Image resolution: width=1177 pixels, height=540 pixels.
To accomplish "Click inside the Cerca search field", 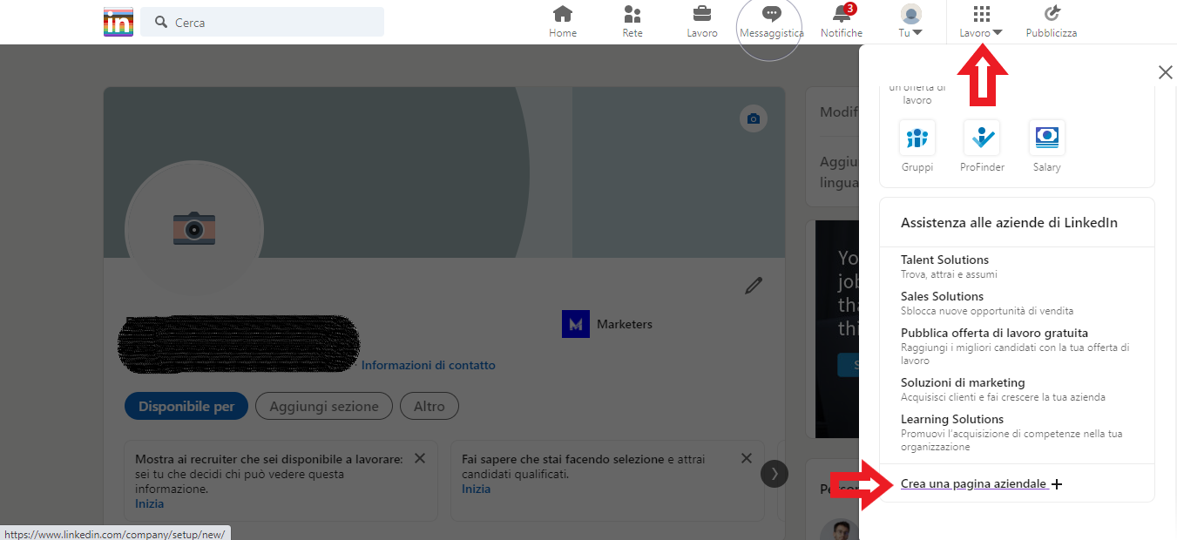I will [261, 22].
